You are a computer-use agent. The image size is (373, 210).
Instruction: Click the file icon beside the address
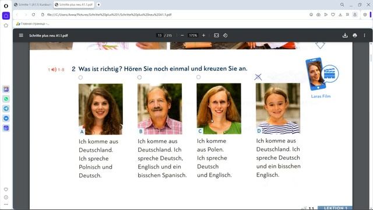[x=43, y=15]
